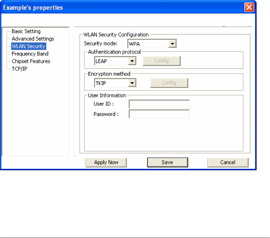Focus the Password input field

coord(159,114)
